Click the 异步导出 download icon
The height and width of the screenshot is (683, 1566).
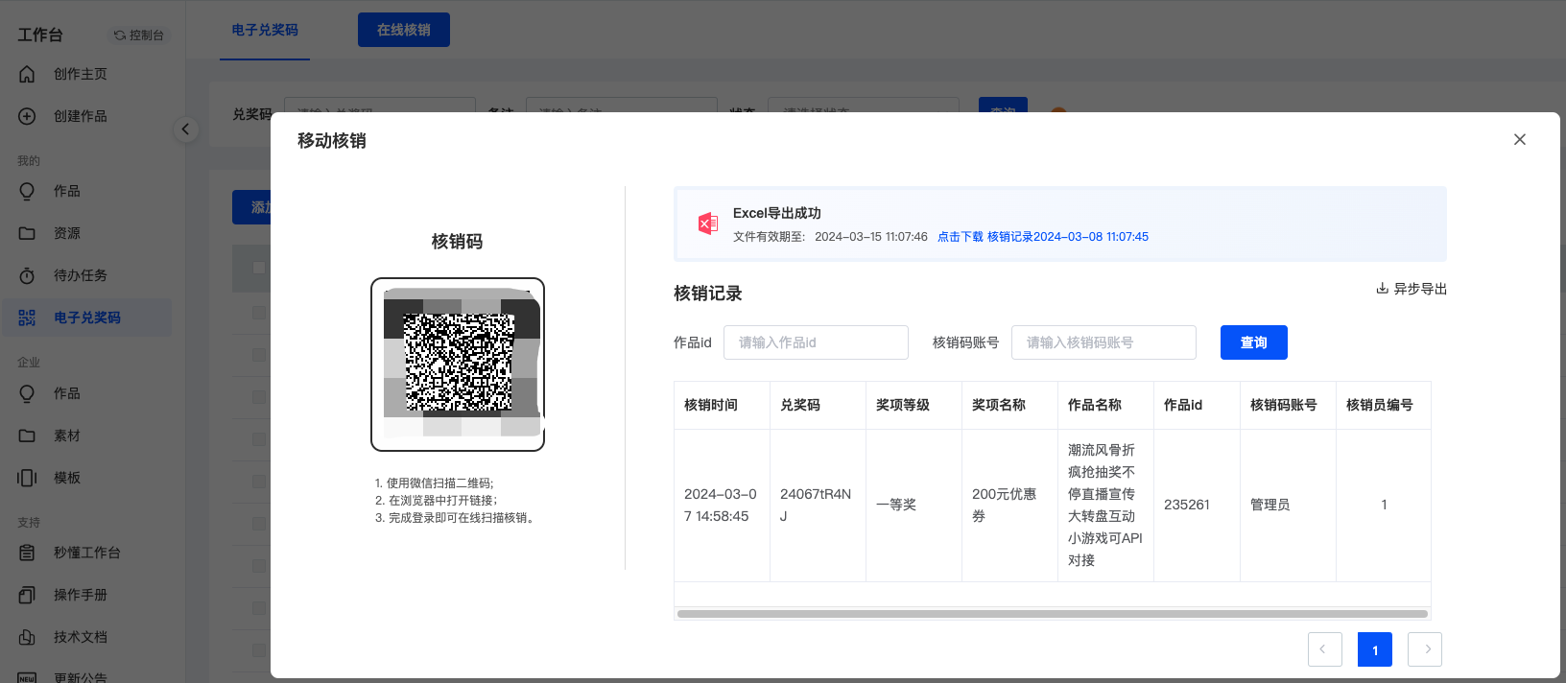pos(1382,289)
